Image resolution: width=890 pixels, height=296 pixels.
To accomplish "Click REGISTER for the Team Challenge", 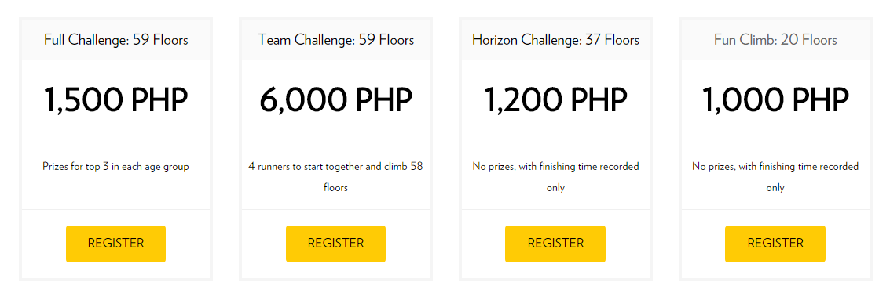I will pos(335,244).
